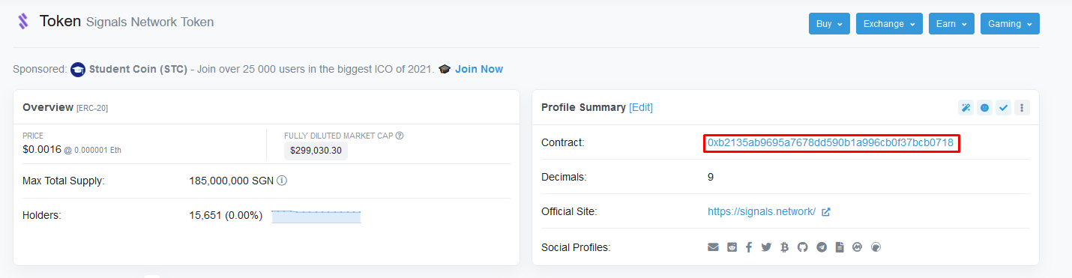Click the magic wand icon in Profile Summary
Screen dimensions: 1072x278
[x=966, y=108]
